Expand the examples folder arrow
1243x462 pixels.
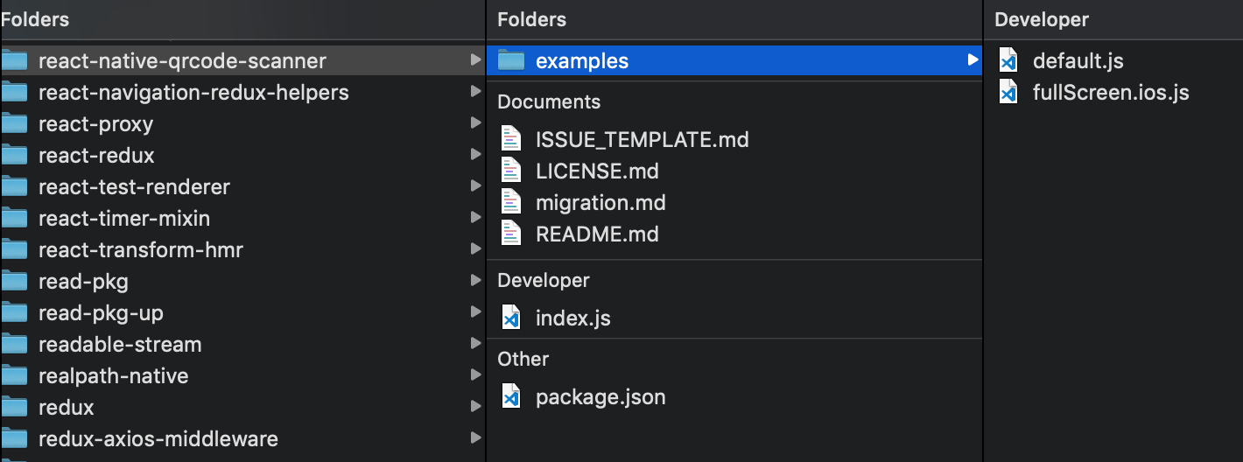(973, 60)
